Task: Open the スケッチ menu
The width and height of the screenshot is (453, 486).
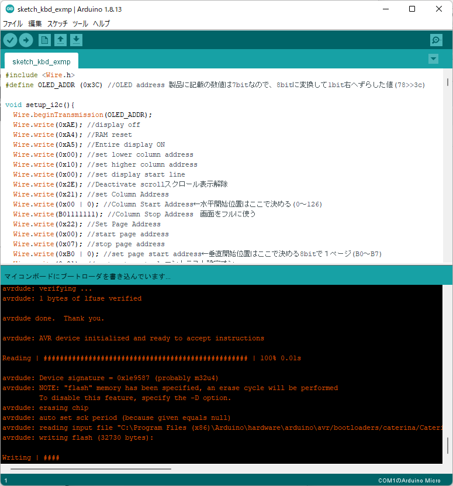Action: tap(57, 24)
